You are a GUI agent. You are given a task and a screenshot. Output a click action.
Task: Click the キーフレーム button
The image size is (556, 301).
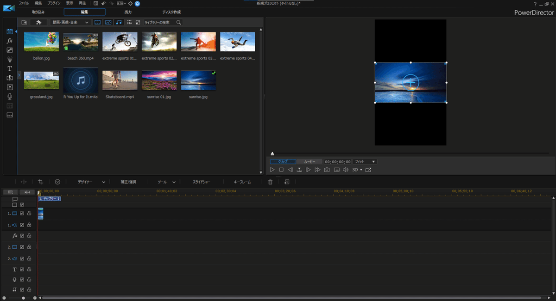point(242,182)
